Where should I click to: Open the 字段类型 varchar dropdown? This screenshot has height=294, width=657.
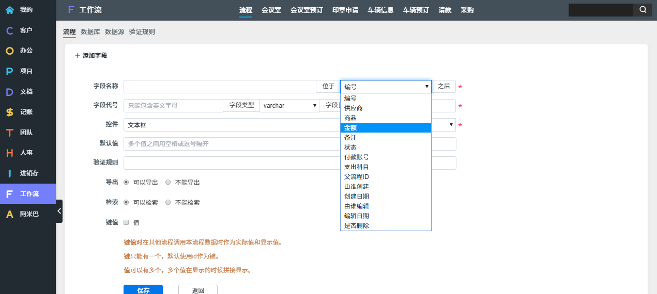(289, 106)
